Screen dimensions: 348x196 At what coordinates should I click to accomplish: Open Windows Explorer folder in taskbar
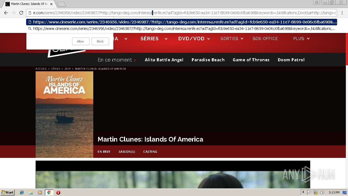click(x=31, y=192)
